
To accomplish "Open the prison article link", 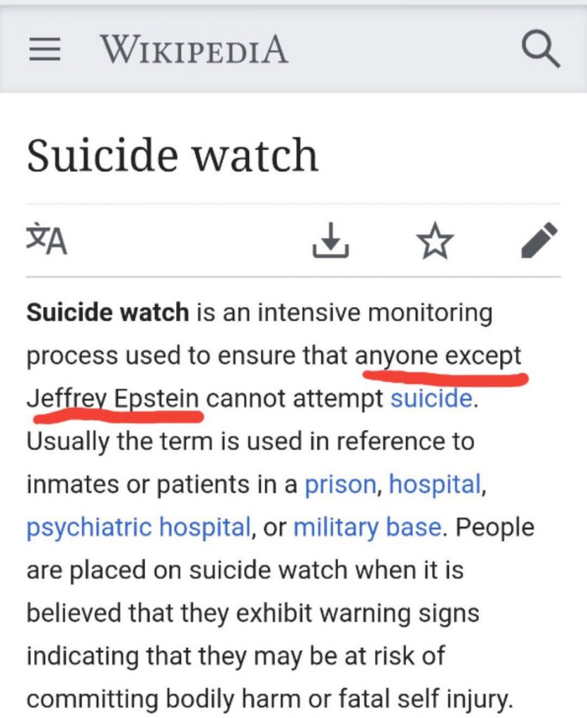I will (341, 485).
